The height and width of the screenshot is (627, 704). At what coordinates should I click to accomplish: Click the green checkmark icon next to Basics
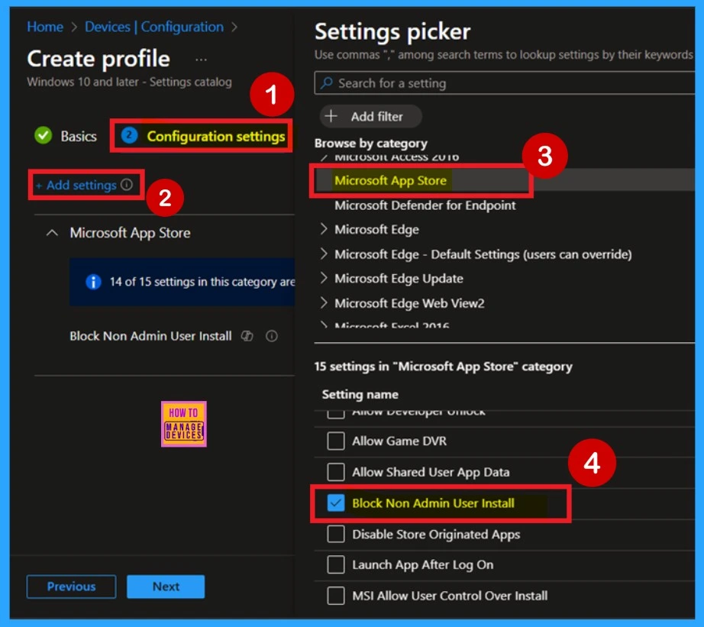click(44, 136)
